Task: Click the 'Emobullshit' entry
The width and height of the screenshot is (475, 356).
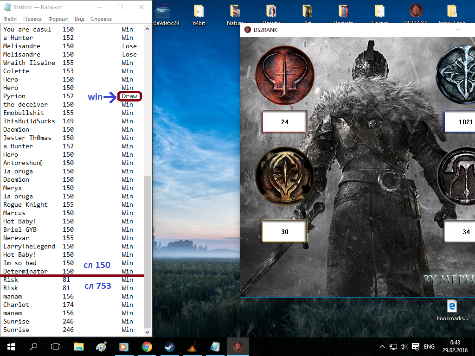Action: pos(24,113)
